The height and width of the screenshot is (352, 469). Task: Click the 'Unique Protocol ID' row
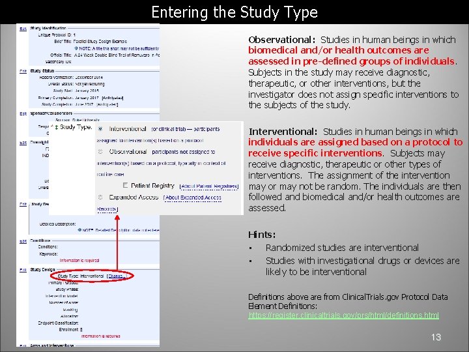57,35
